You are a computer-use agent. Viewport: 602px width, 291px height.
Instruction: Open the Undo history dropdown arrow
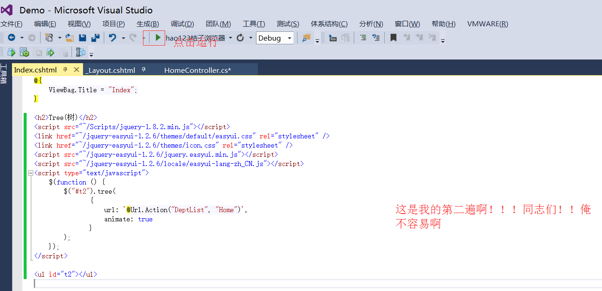123,38
